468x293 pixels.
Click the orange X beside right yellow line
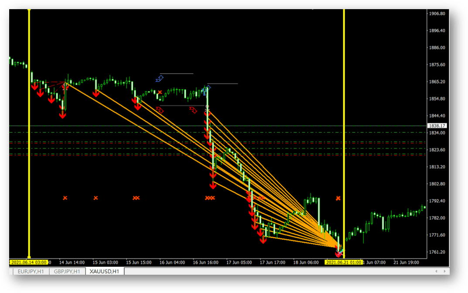coord(338,198)
